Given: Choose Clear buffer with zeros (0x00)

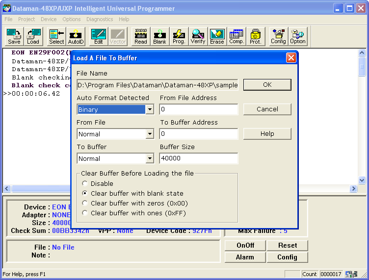Looking at the screenshot, I should 85,203.
